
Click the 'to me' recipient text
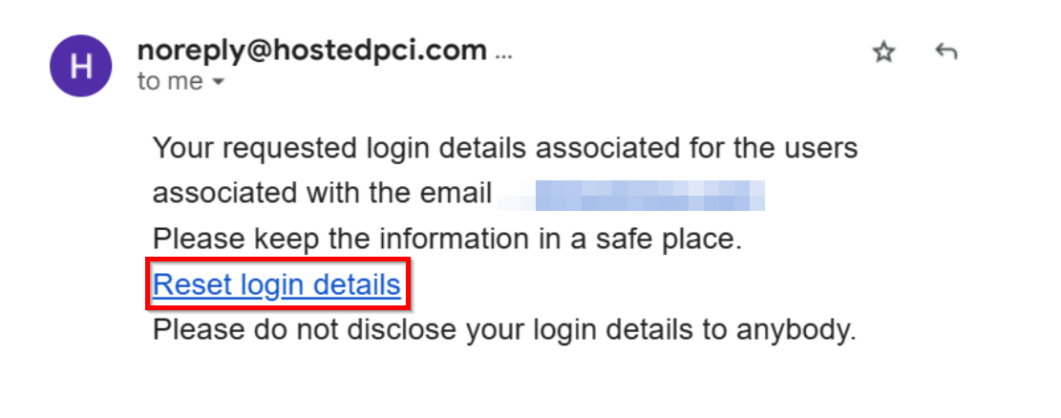click(x=171, y=82)
